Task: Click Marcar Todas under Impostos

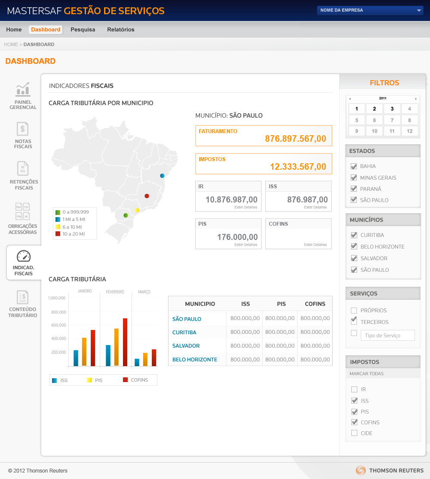Action: tap(366, 373)
